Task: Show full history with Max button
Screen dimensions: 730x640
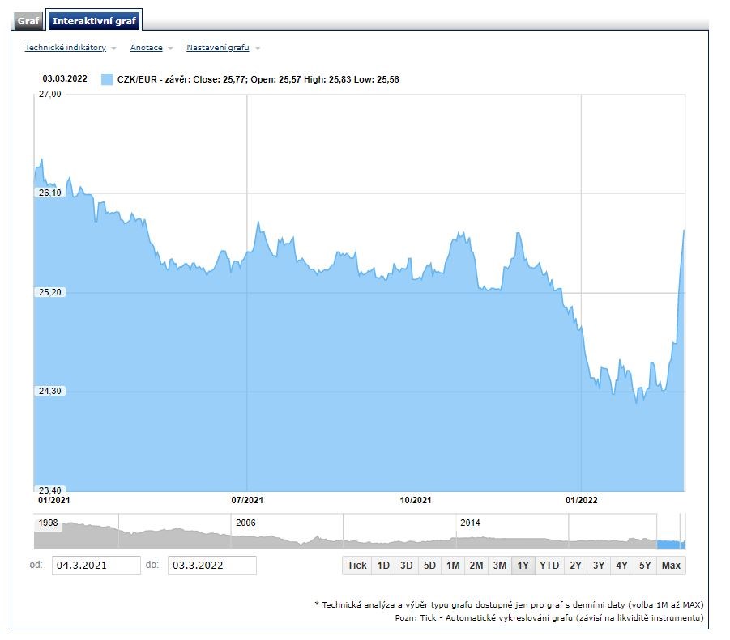Action: [x=671, y=566]
